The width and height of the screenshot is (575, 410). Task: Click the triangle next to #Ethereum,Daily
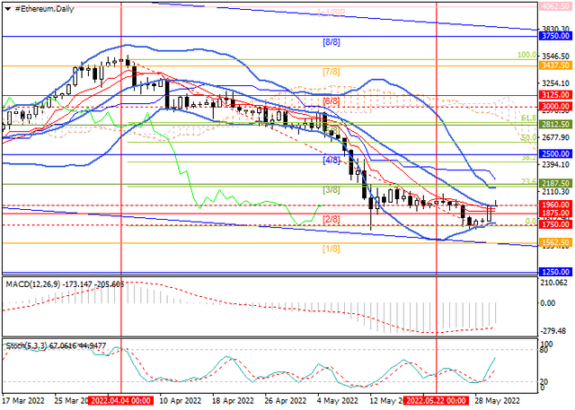point(8,9)
